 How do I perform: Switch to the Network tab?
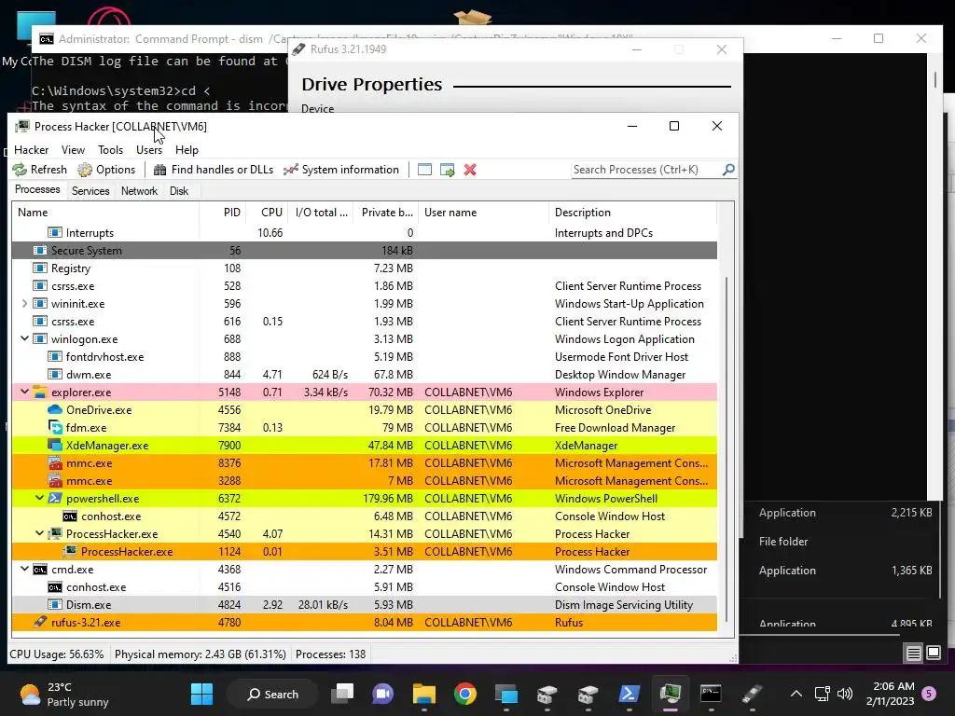tap(139, 191)
